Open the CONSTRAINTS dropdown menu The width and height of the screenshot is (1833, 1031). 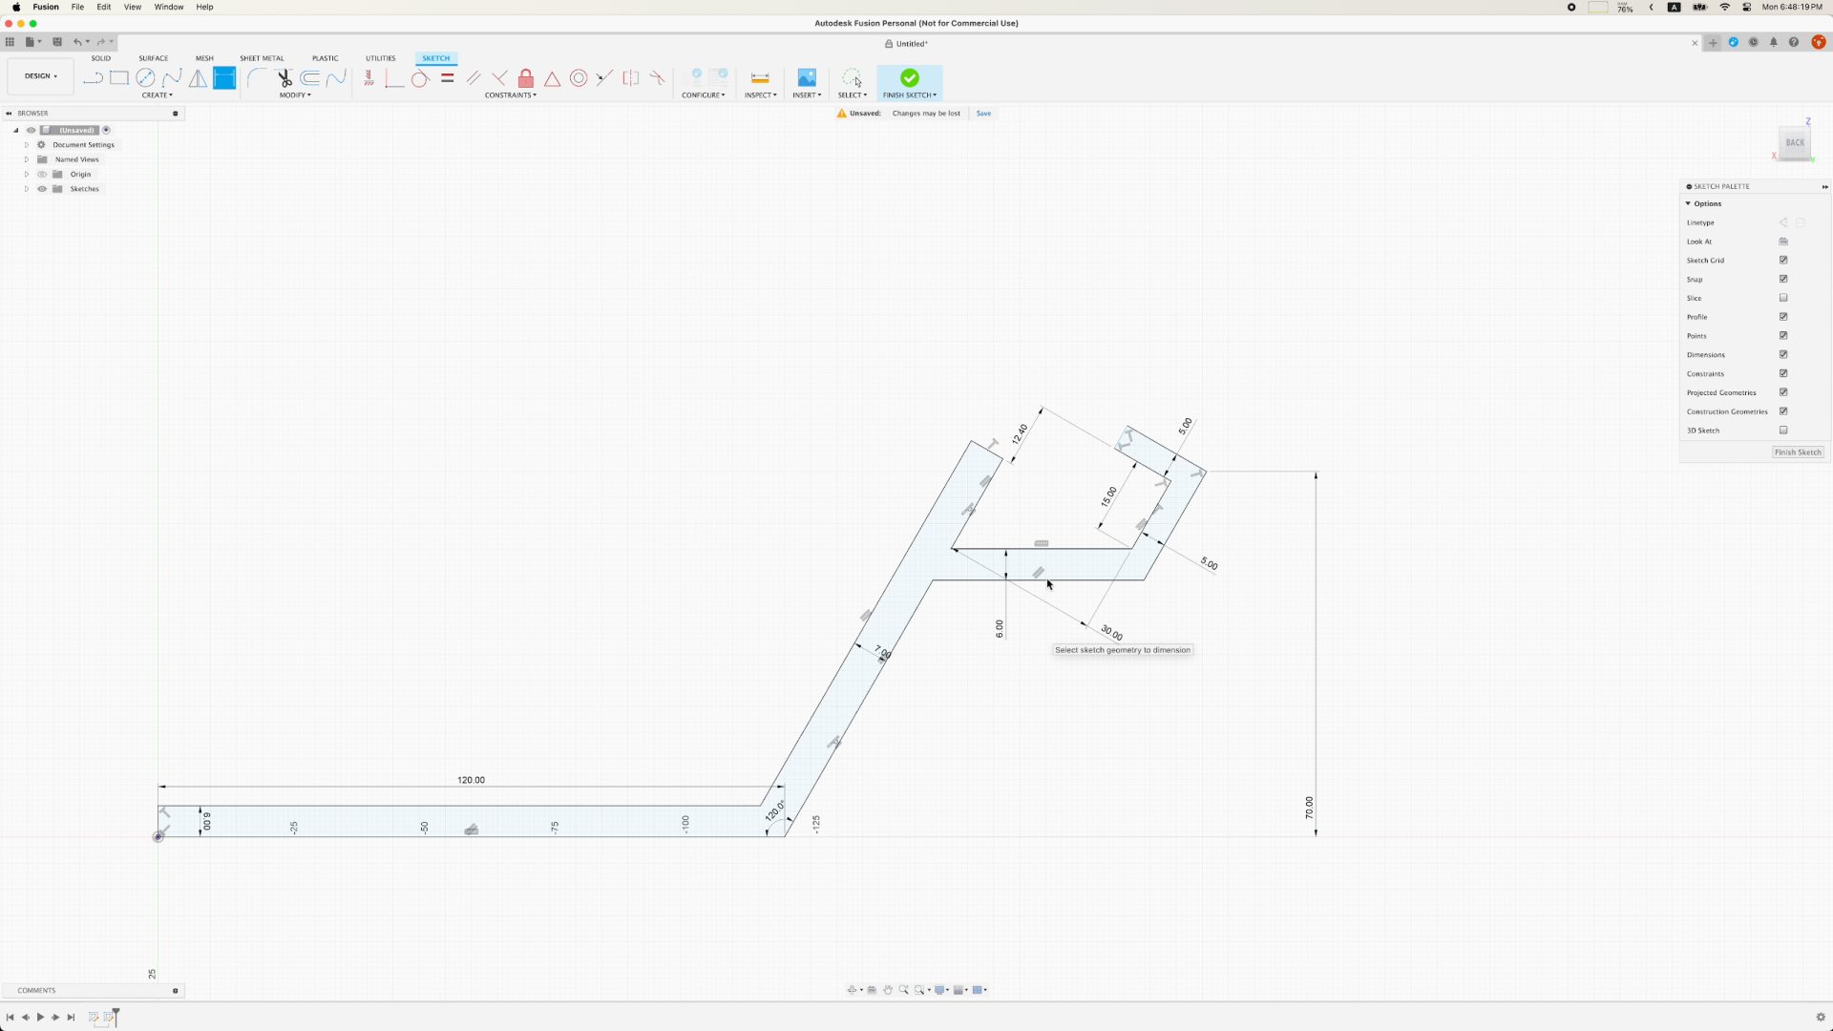[510, 95]
